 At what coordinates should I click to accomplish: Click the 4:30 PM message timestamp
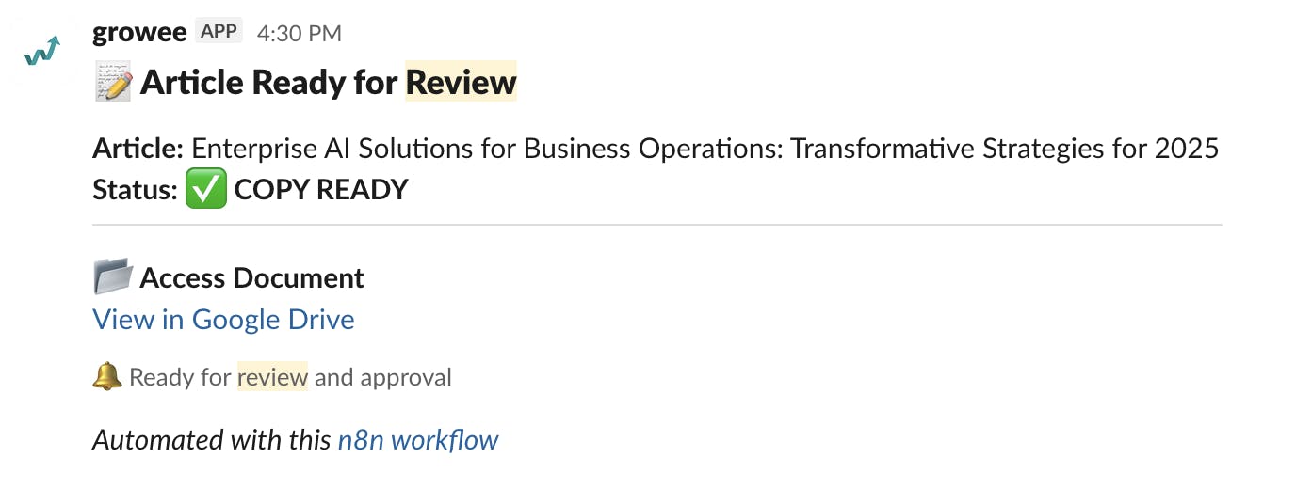tap(299, 34)
